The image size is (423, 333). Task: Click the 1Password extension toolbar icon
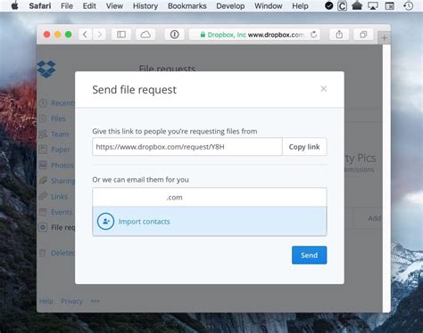coord(175,35)
